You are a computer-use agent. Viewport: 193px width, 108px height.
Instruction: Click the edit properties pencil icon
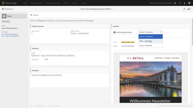click(184, 9)
